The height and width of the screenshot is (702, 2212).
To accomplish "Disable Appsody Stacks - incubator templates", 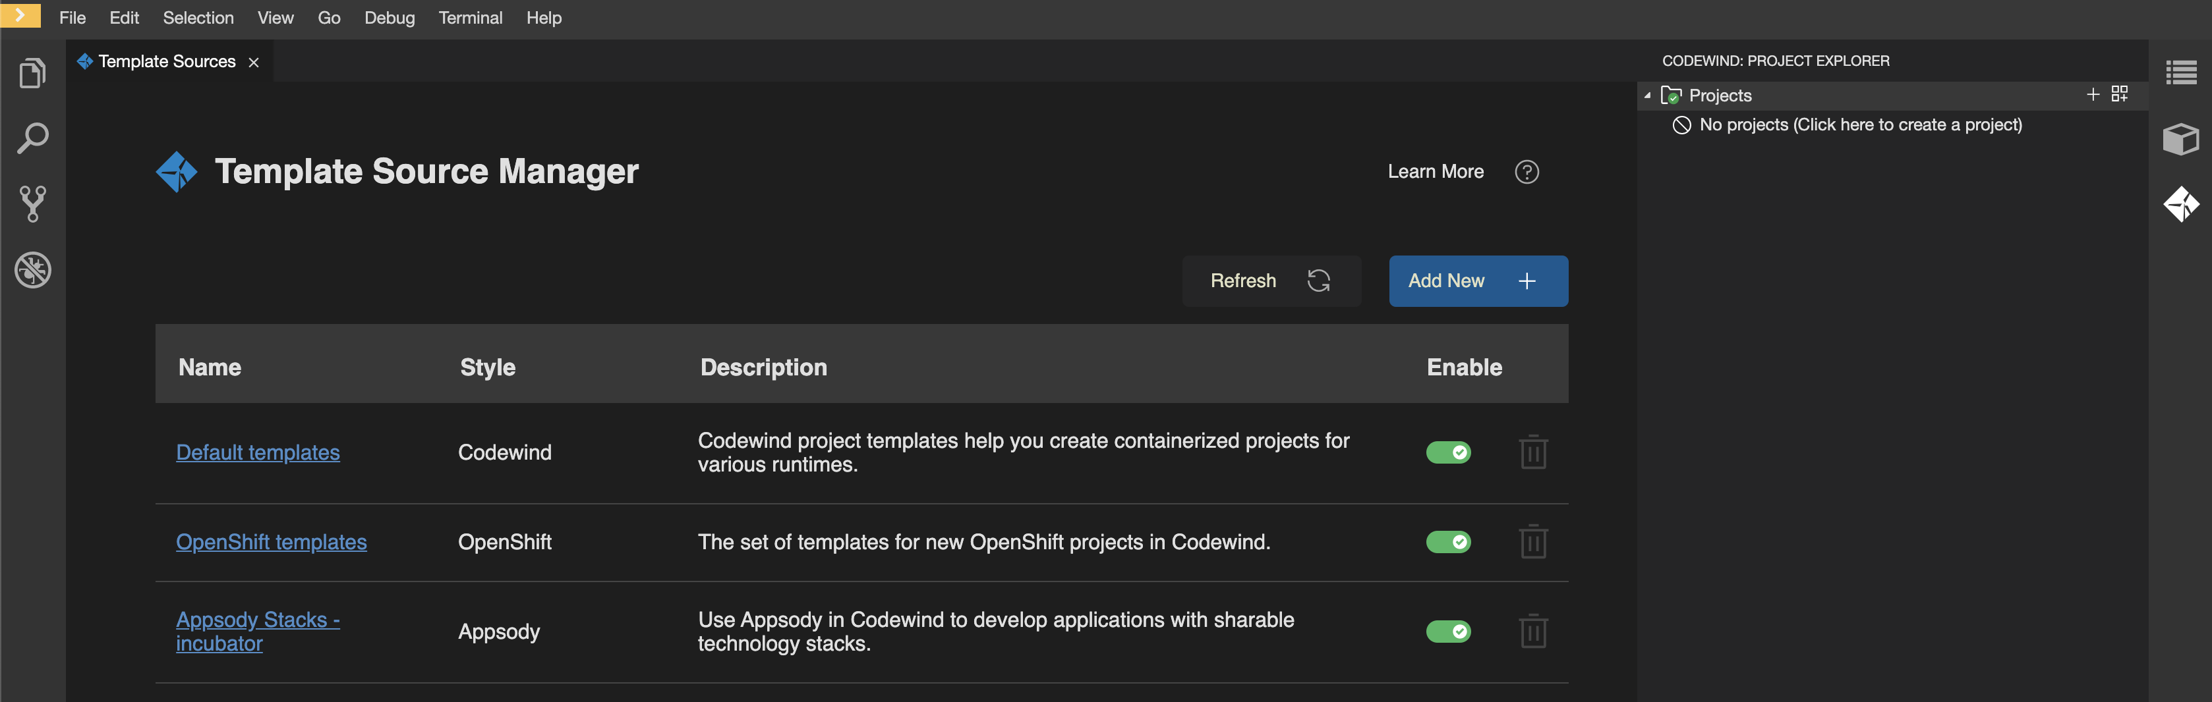I will coord(1449,631).
